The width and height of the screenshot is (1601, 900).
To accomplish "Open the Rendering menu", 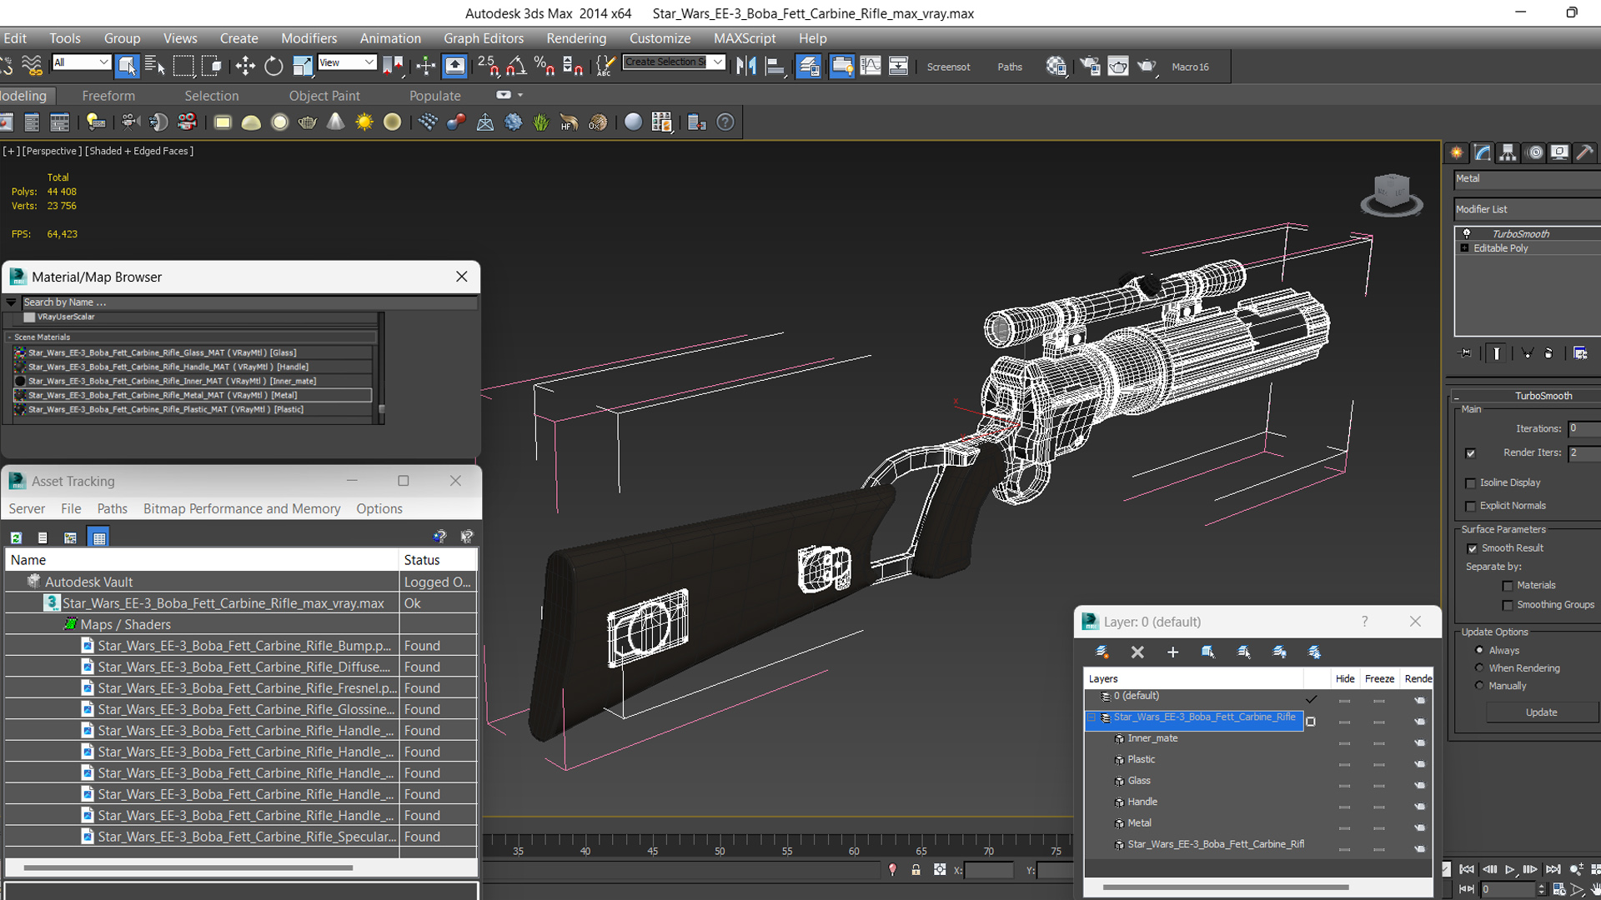I will (576, 38).
